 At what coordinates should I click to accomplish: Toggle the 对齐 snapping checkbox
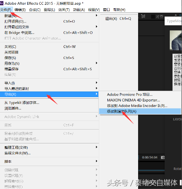153,17
